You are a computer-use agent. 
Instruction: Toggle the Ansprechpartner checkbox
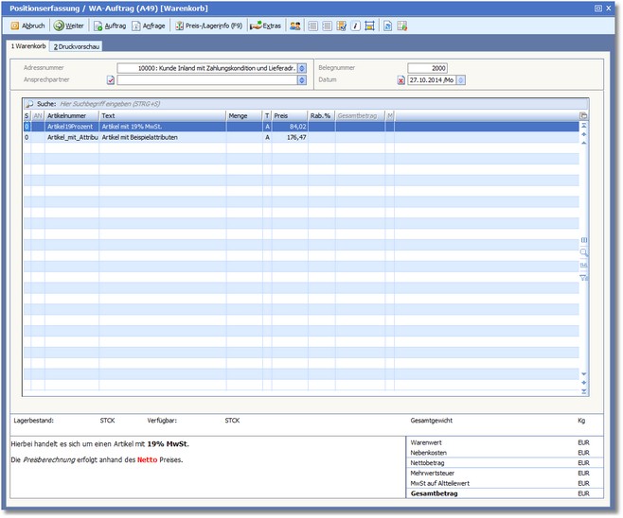click(x=111, y=80)
